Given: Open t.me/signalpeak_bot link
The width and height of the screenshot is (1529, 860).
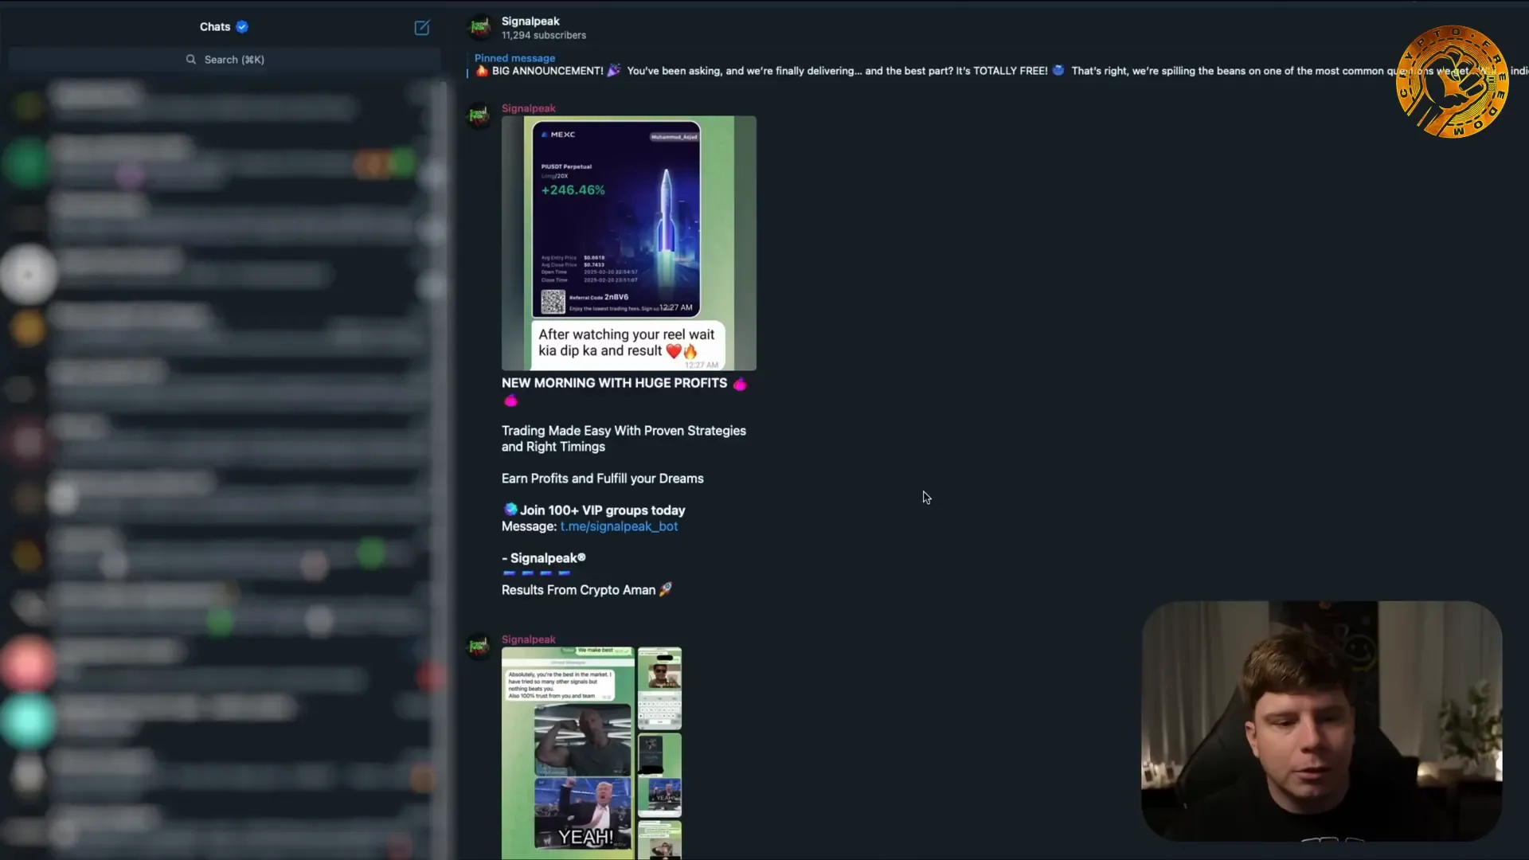Looking at the screenshot, I should point(619,526).
